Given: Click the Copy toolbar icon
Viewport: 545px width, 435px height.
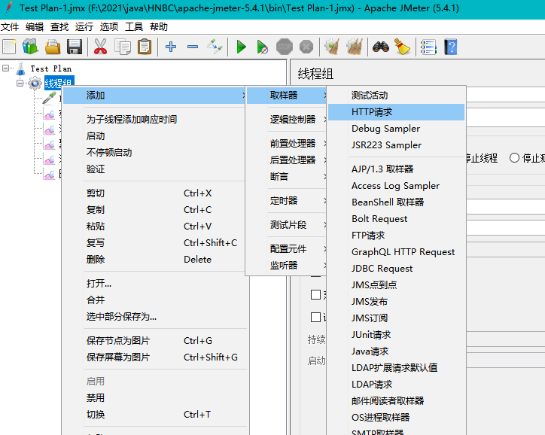Looking at the screenshot, I should click(x=123, y=47).
